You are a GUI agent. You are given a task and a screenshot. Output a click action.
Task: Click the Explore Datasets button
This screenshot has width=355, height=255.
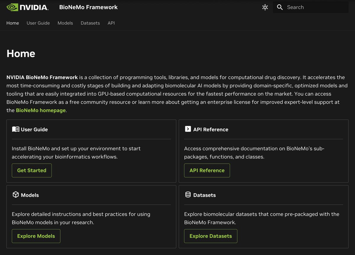click(211, 236)
